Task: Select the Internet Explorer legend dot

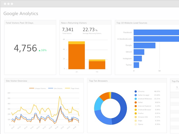Action: pos(136,106)
